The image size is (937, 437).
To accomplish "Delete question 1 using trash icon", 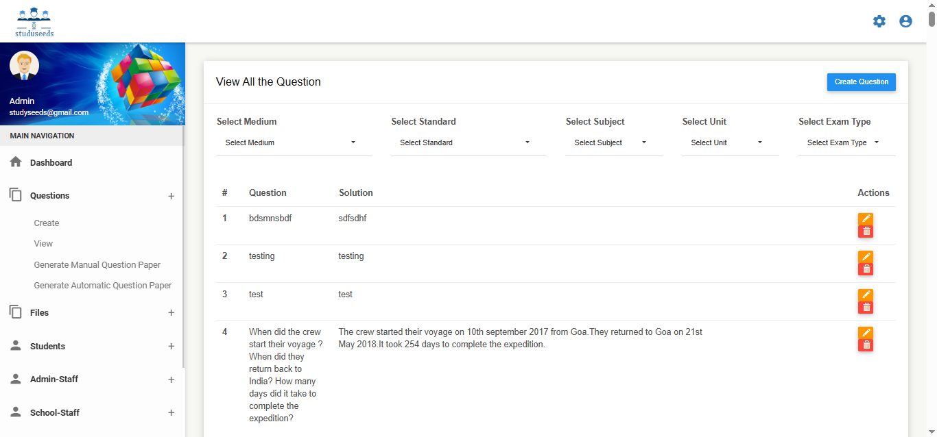I will (866, 232).
